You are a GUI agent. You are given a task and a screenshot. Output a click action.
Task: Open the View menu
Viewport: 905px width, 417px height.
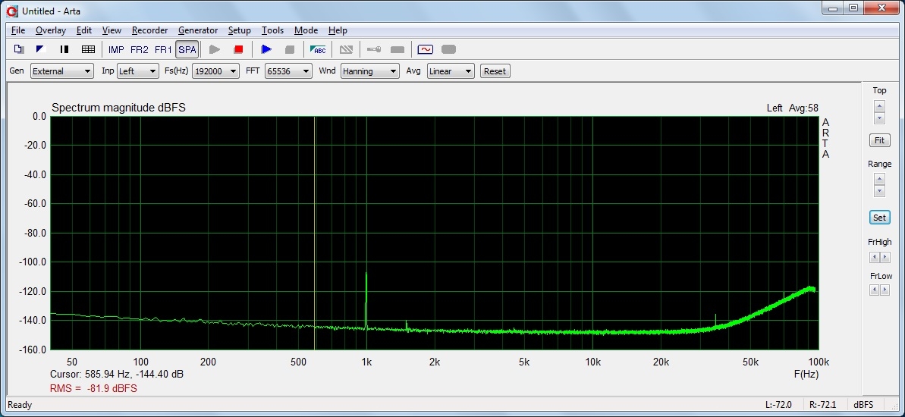tap(112, 30)
